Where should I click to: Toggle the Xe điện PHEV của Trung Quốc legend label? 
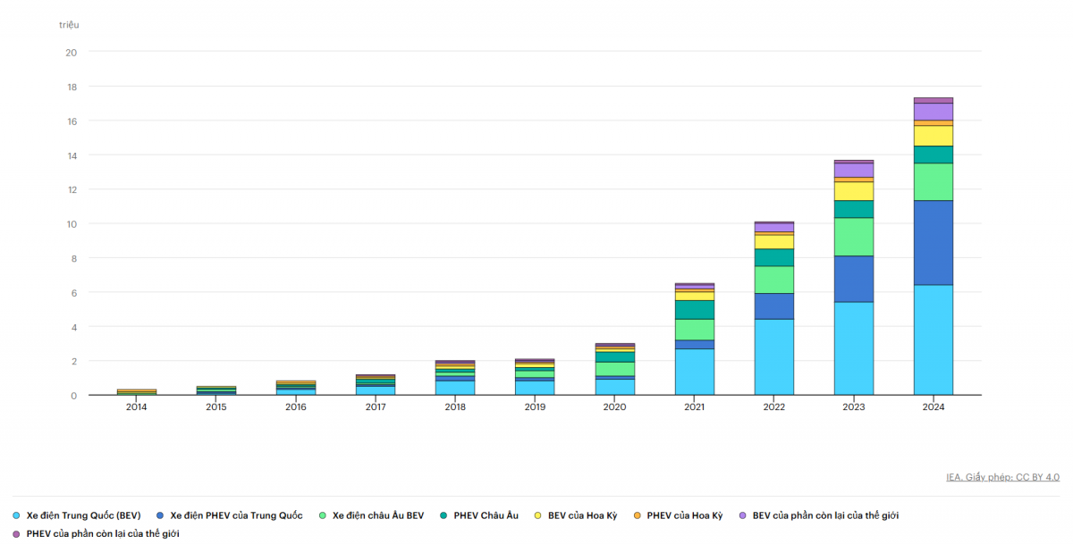pos(236,515)
